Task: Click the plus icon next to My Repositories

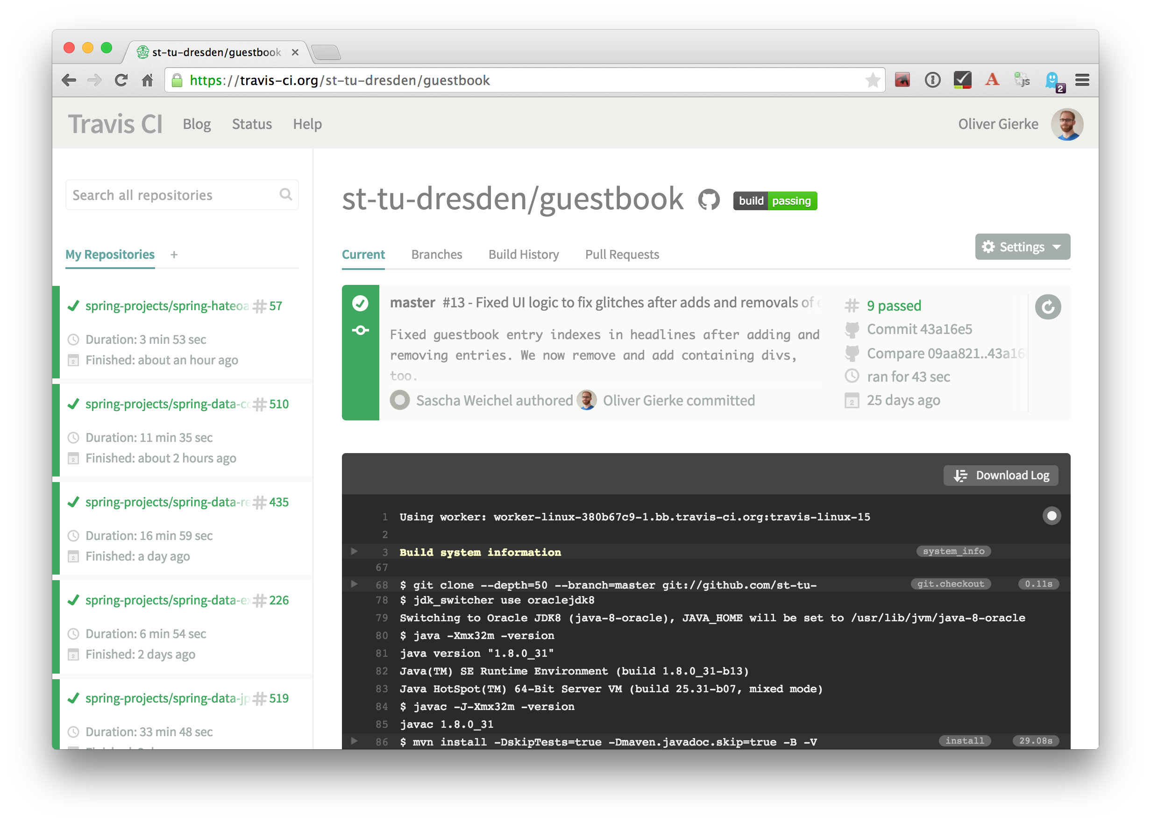Action: point(174,255)
